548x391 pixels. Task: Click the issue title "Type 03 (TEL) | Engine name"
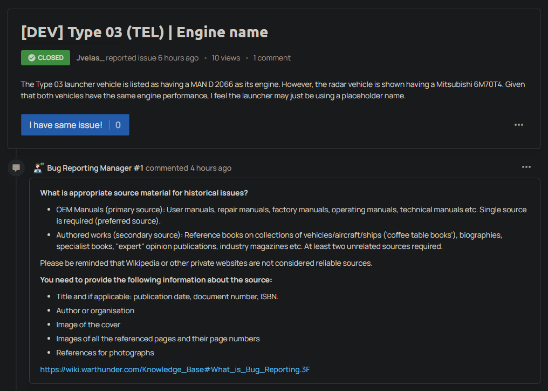(x=144, y=32)
